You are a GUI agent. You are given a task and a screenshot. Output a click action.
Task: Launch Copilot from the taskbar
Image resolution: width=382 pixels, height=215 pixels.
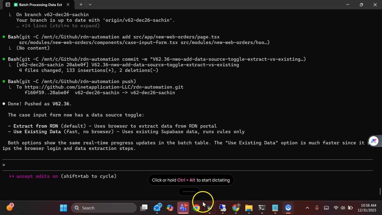(170, 208)
